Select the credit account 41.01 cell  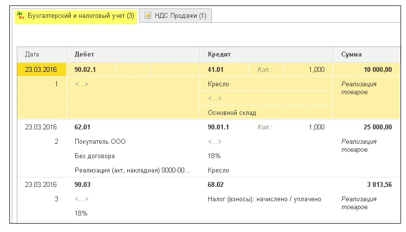pos(216,70)
